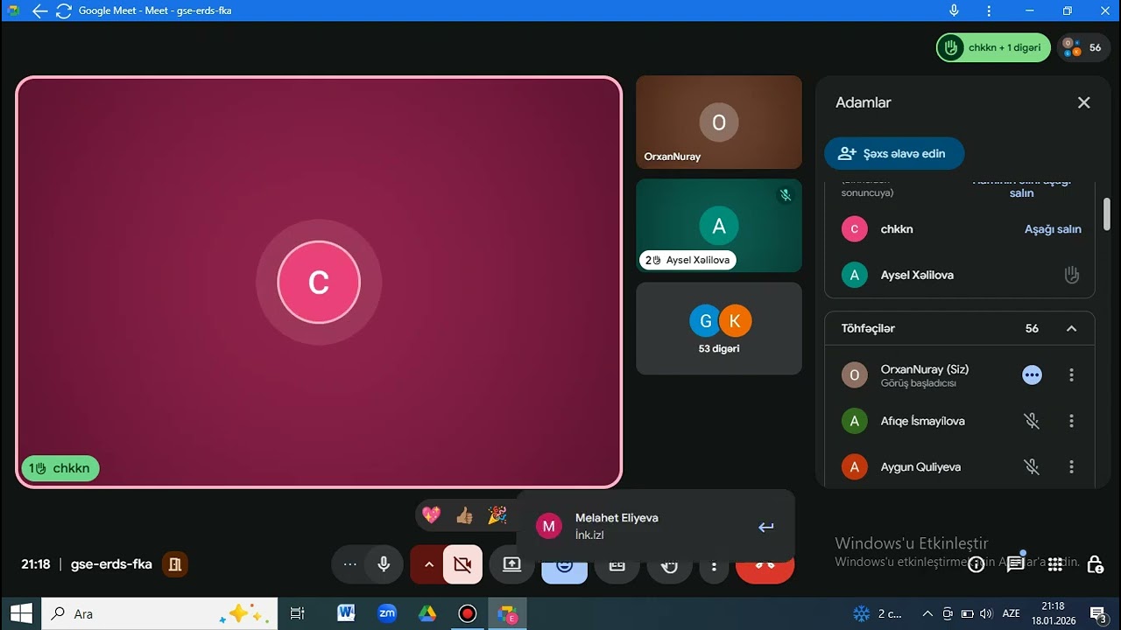Open more options for OrxanNuray (Siz)
The height and width of the screenshot is (630, 1121).
[1071, 374]
